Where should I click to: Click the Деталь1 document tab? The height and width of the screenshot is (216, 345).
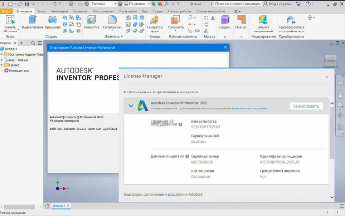[x=59, y=206]
